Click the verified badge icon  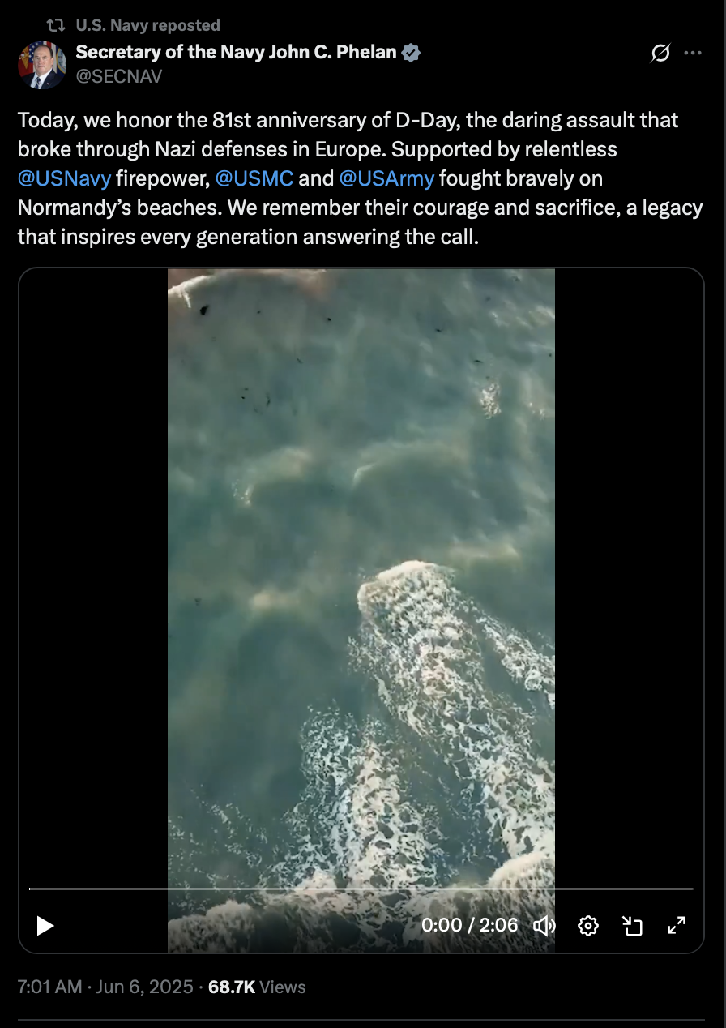pos(412,54)
